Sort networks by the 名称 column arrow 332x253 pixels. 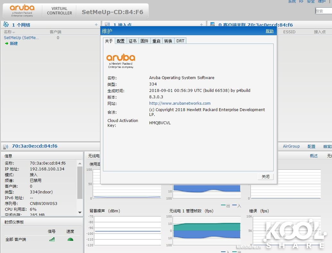point(14,32)
